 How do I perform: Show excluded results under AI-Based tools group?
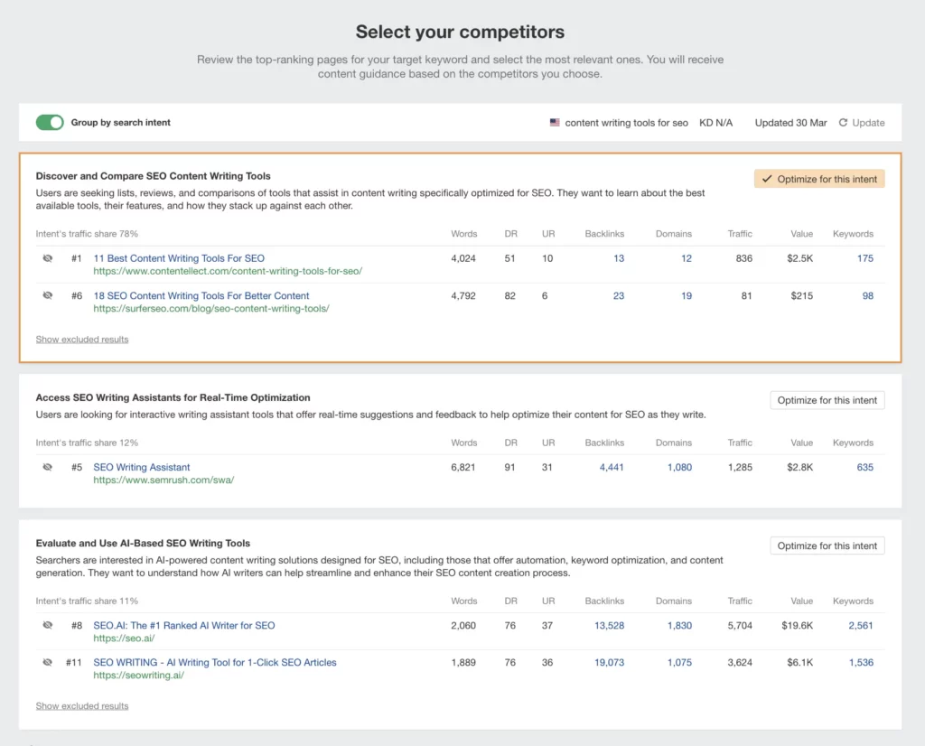(82, 705)
